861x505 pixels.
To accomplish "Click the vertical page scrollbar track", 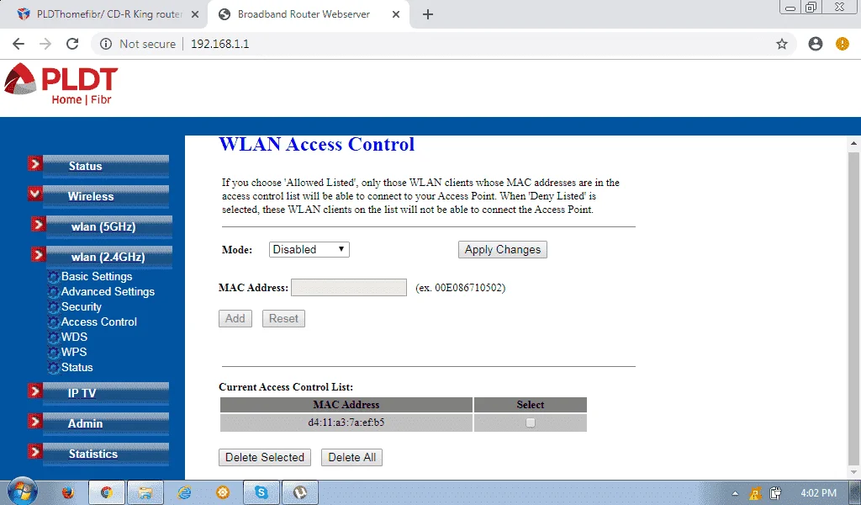I will 853,308.
